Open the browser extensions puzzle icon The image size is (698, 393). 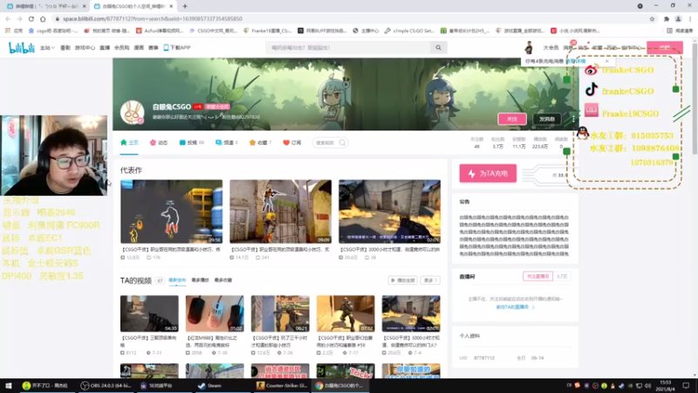(x=667, y=18)
